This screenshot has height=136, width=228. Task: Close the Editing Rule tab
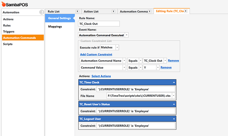[x=186, y=11]
